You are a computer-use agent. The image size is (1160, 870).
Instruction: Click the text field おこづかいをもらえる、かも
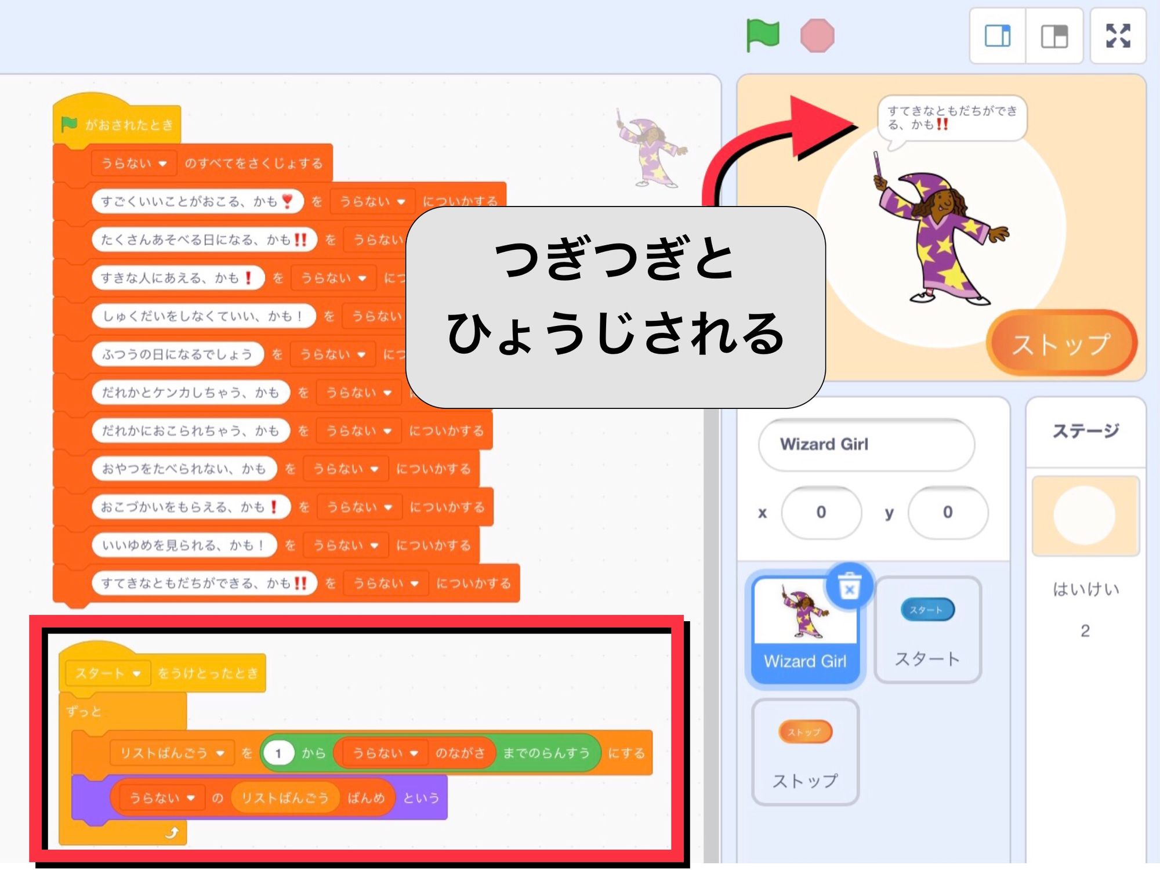(x=191, y=507)
